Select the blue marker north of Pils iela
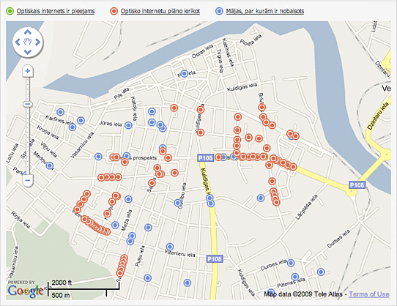The image size is (397, 306). [185, 74]
